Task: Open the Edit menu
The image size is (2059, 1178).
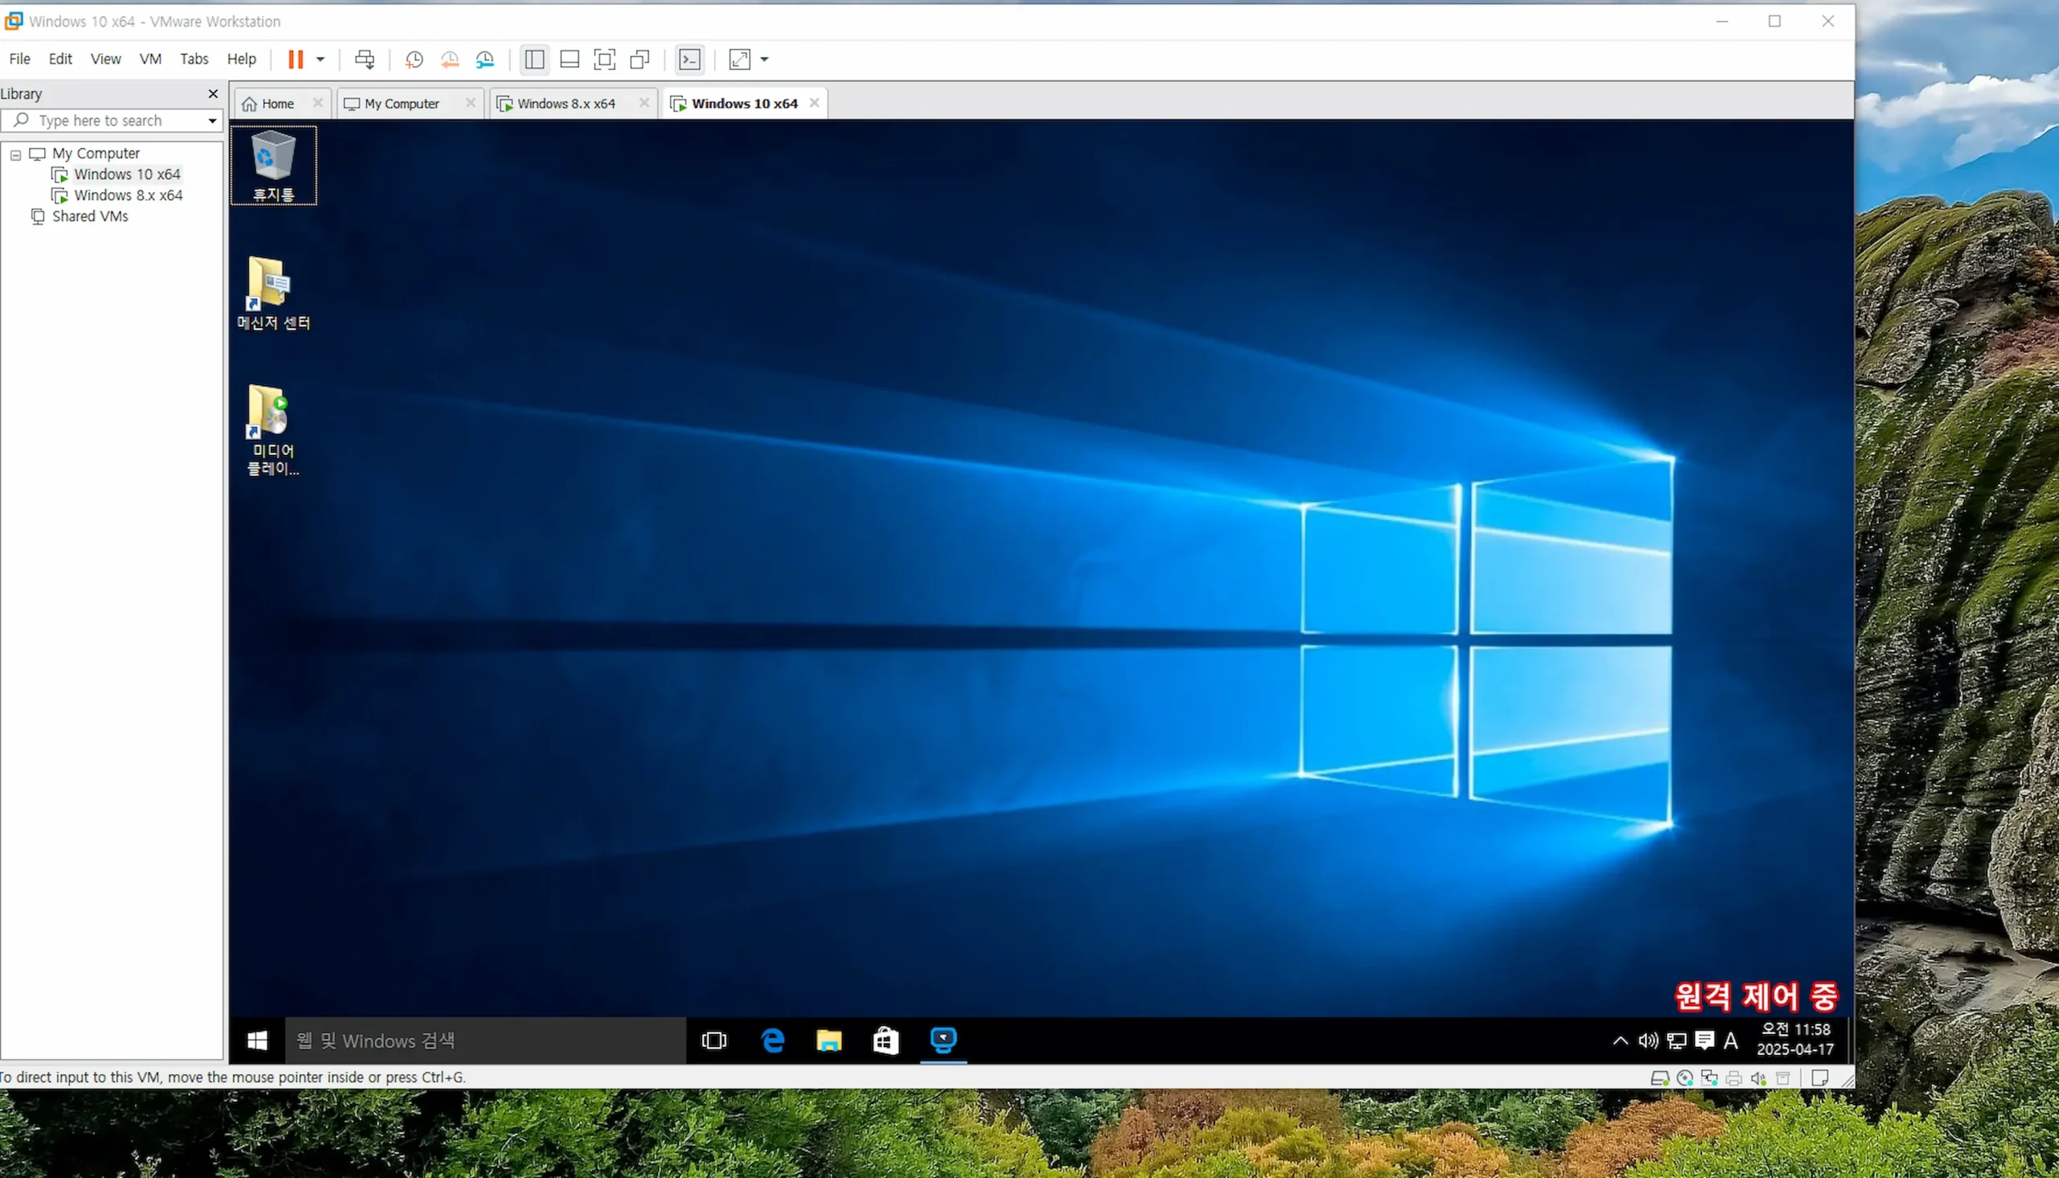Action: tap(60, 59)
